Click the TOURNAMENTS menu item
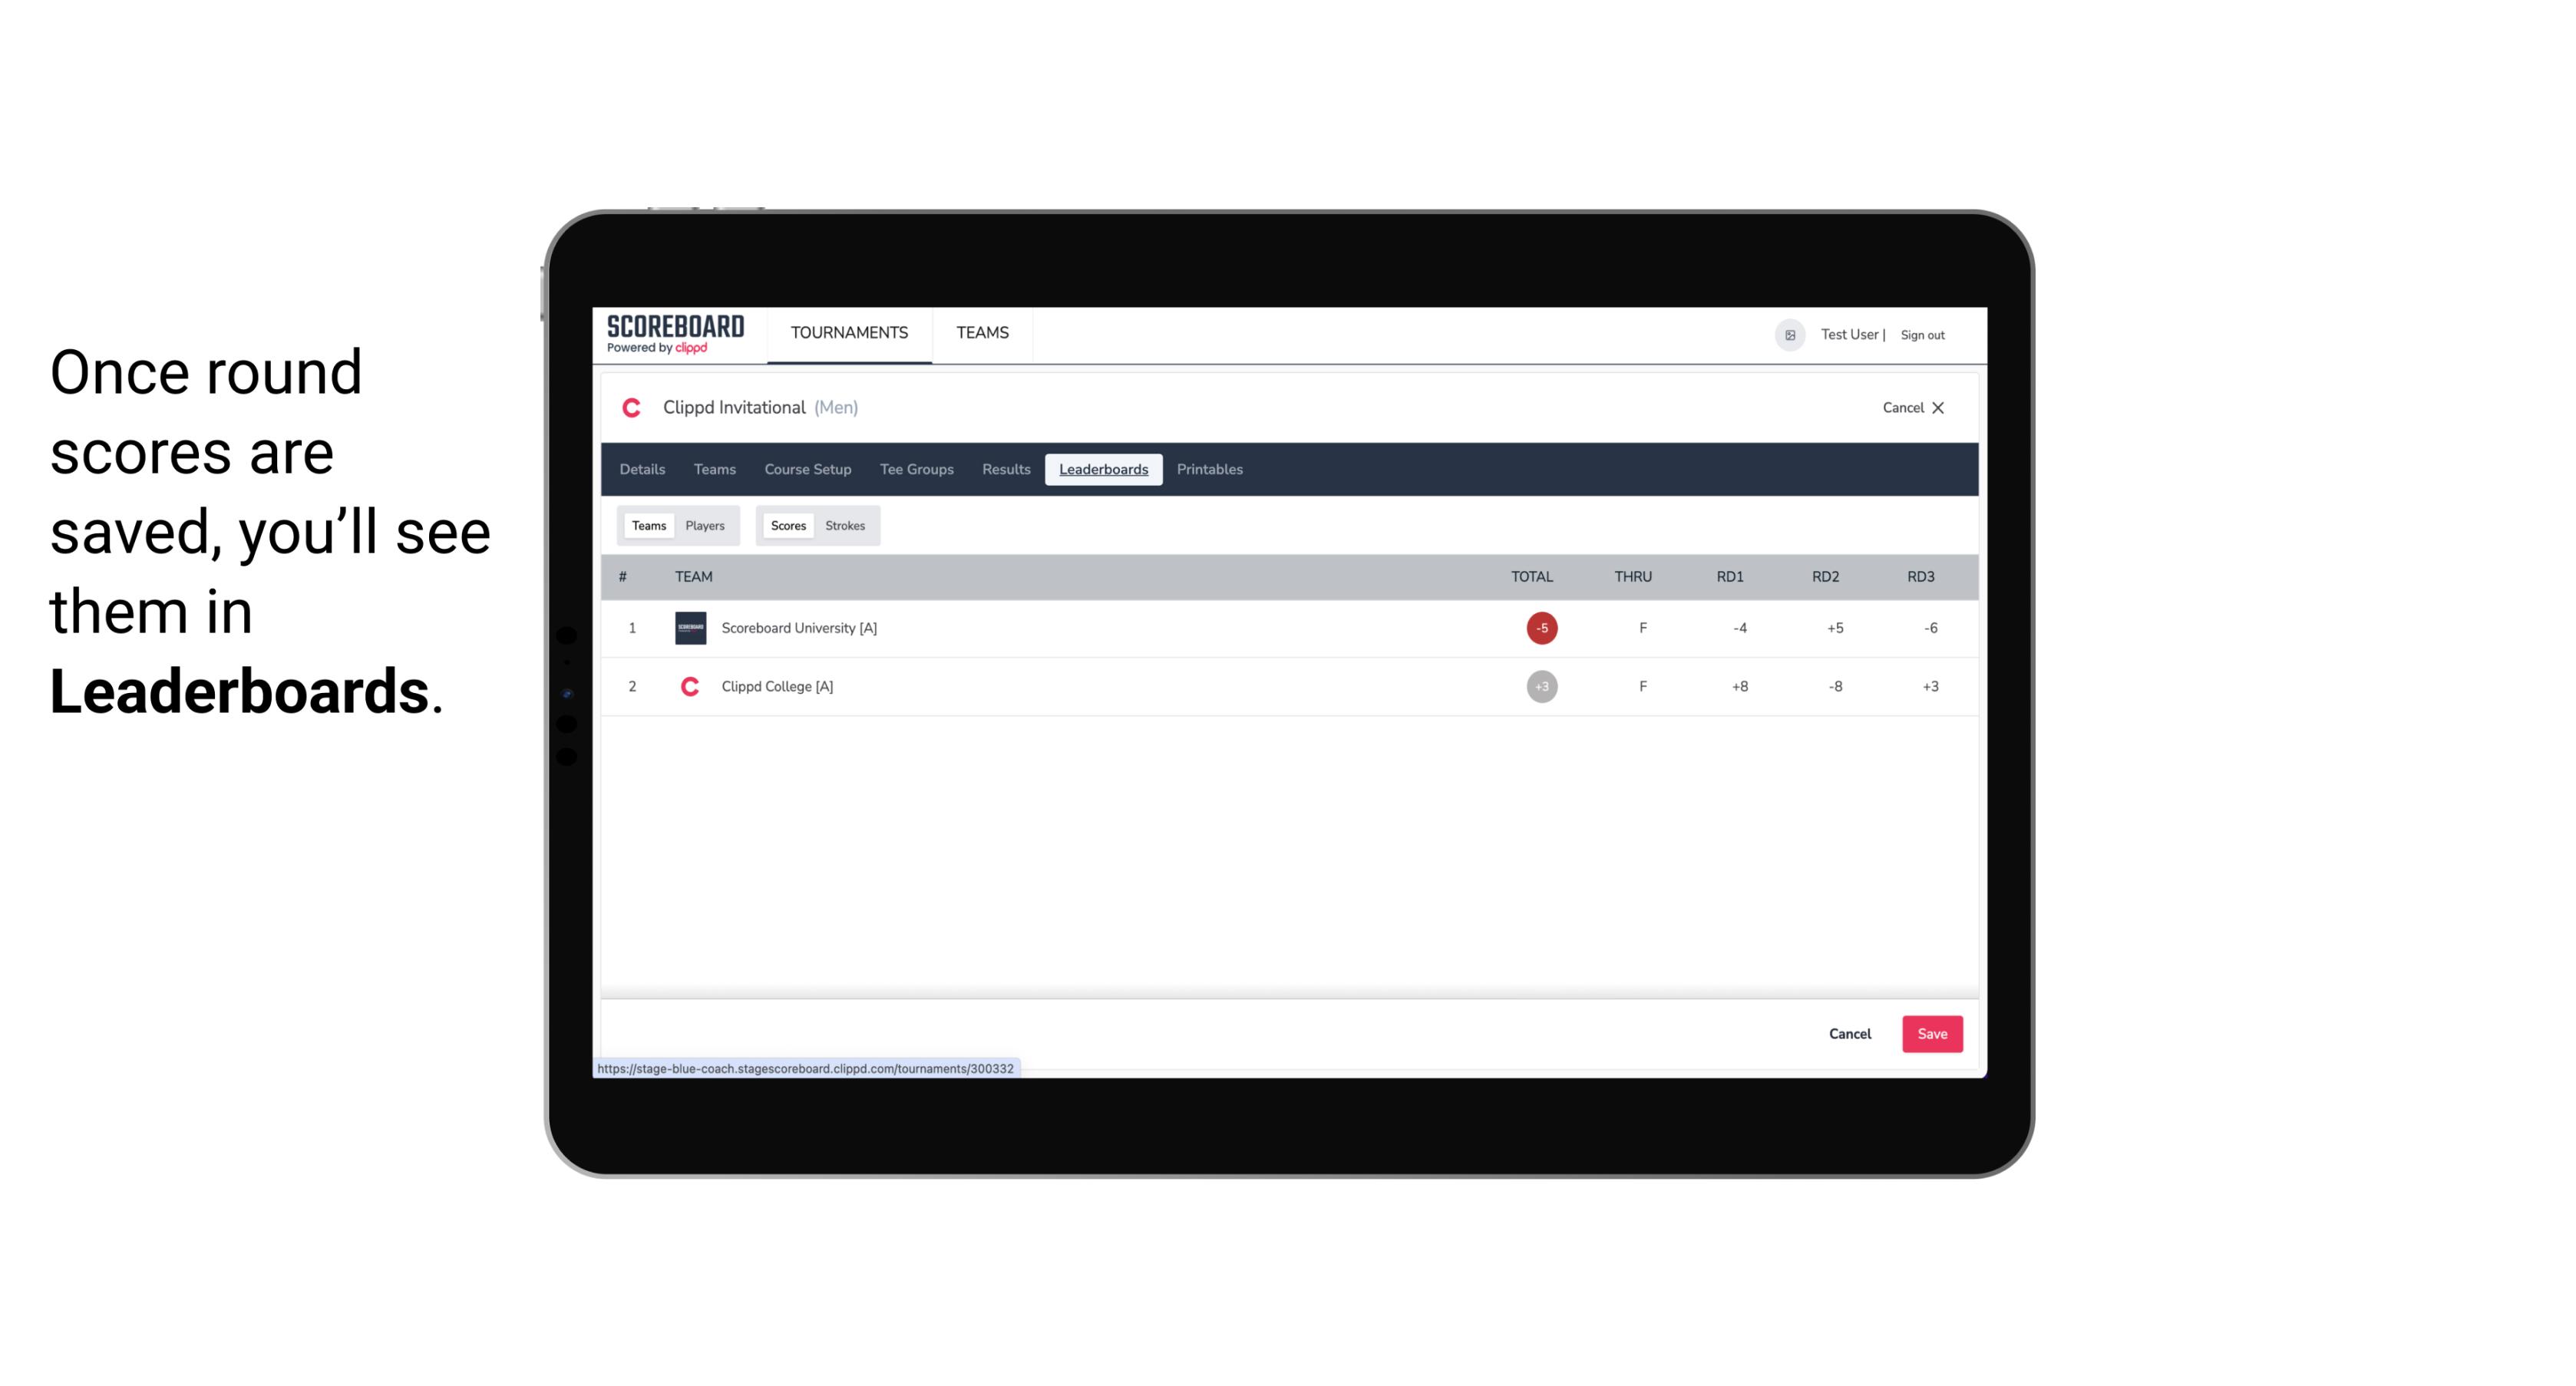Viewport: 2576px width, 1386px height. (850, 333)
